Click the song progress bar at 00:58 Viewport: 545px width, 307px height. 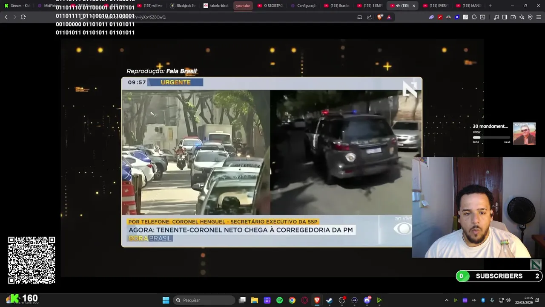coord(491,137)
